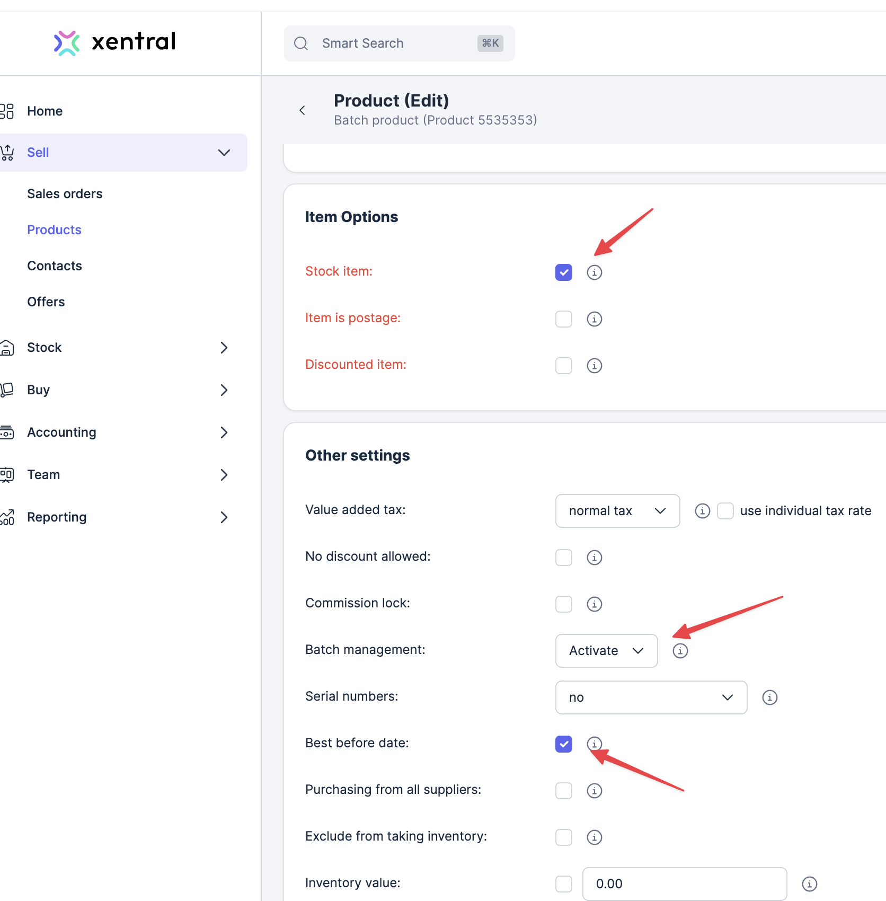Open info icon for Purchasing from all suppliers

(x=595, y=791)
